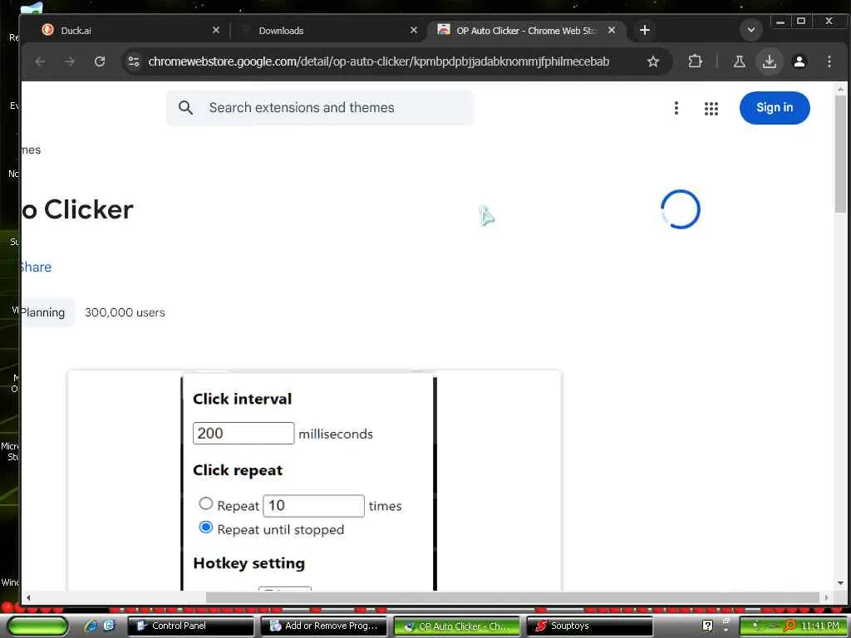This screenshot has width=851, height=638.
Task: Click the system tray clock
Action: point(820,626)
